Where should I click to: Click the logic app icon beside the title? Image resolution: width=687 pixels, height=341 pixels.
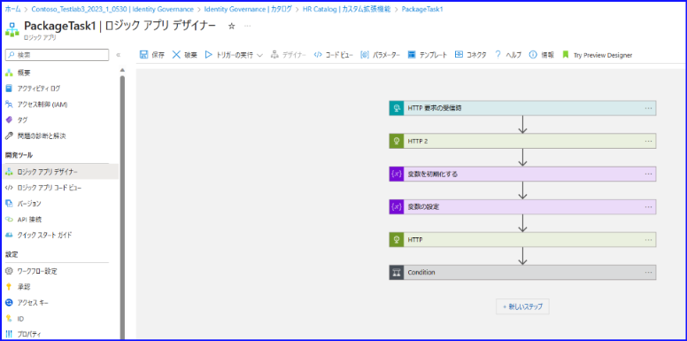[x=12, y=30]
